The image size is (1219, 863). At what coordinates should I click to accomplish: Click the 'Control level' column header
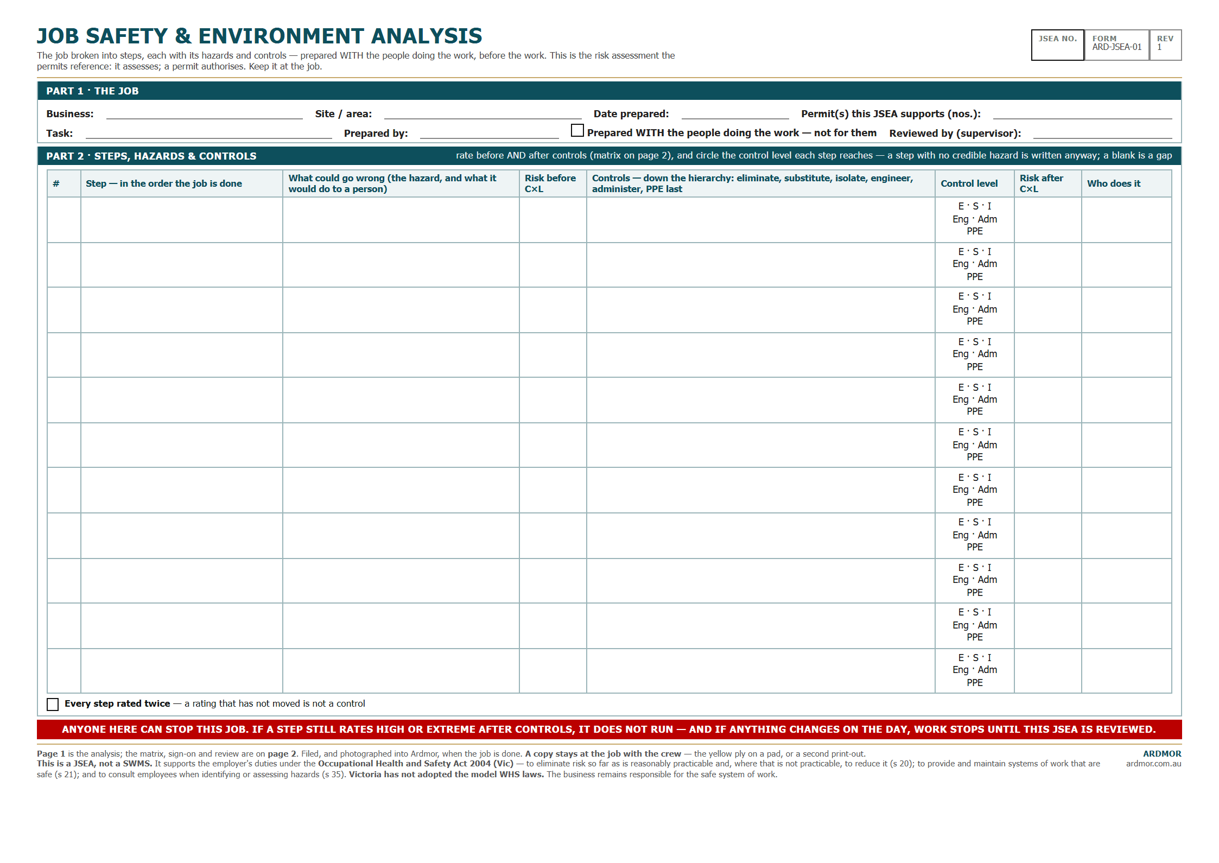[975, 183]
